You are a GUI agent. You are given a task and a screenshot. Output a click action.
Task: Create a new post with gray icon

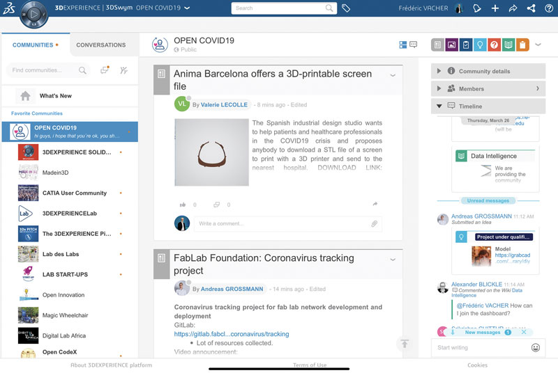click(x=437, y=45)
